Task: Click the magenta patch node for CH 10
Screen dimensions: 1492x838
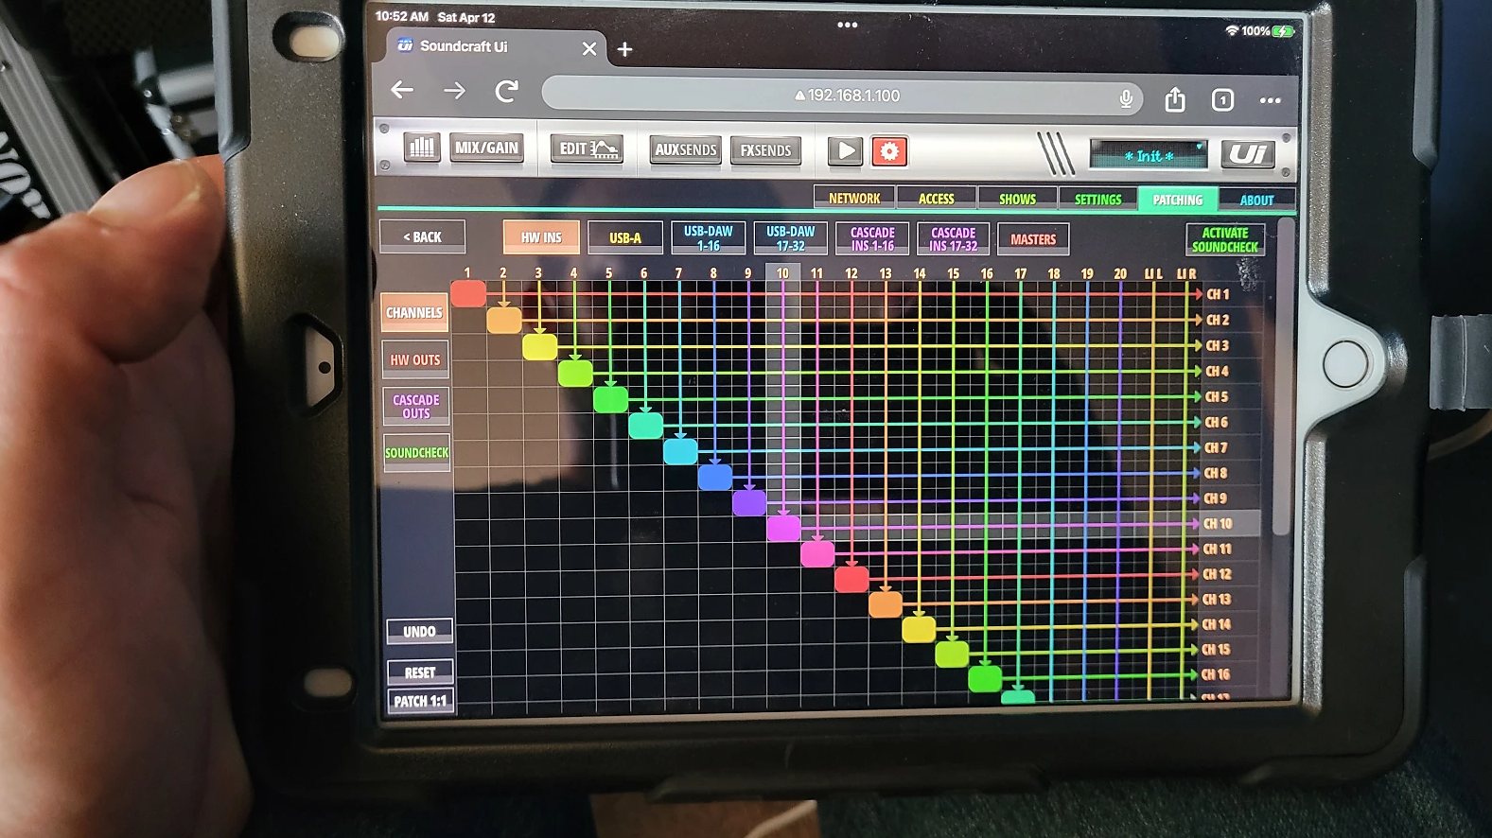Action: 783,528
